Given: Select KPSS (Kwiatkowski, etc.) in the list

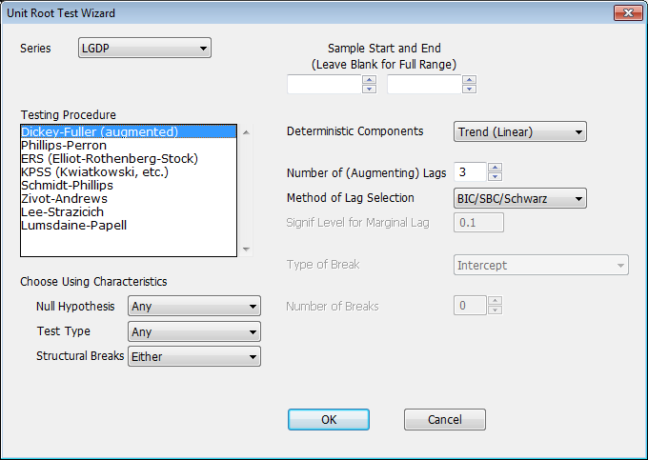Looking at the screenshot, I should click(x=94, y=171).
